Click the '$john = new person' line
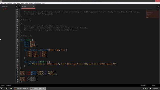The image size is (160, 90). pyautogui.click(x=38, y=72)
